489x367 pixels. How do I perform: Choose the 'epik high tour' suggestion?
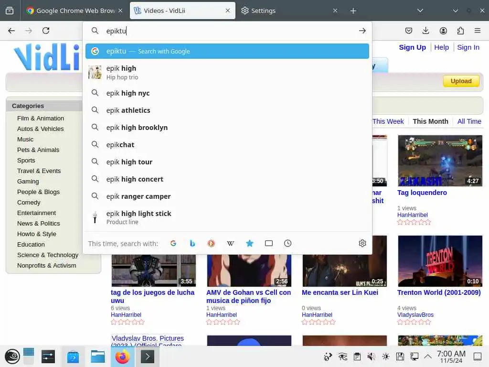pyautogui.click(x=227, y=162)
